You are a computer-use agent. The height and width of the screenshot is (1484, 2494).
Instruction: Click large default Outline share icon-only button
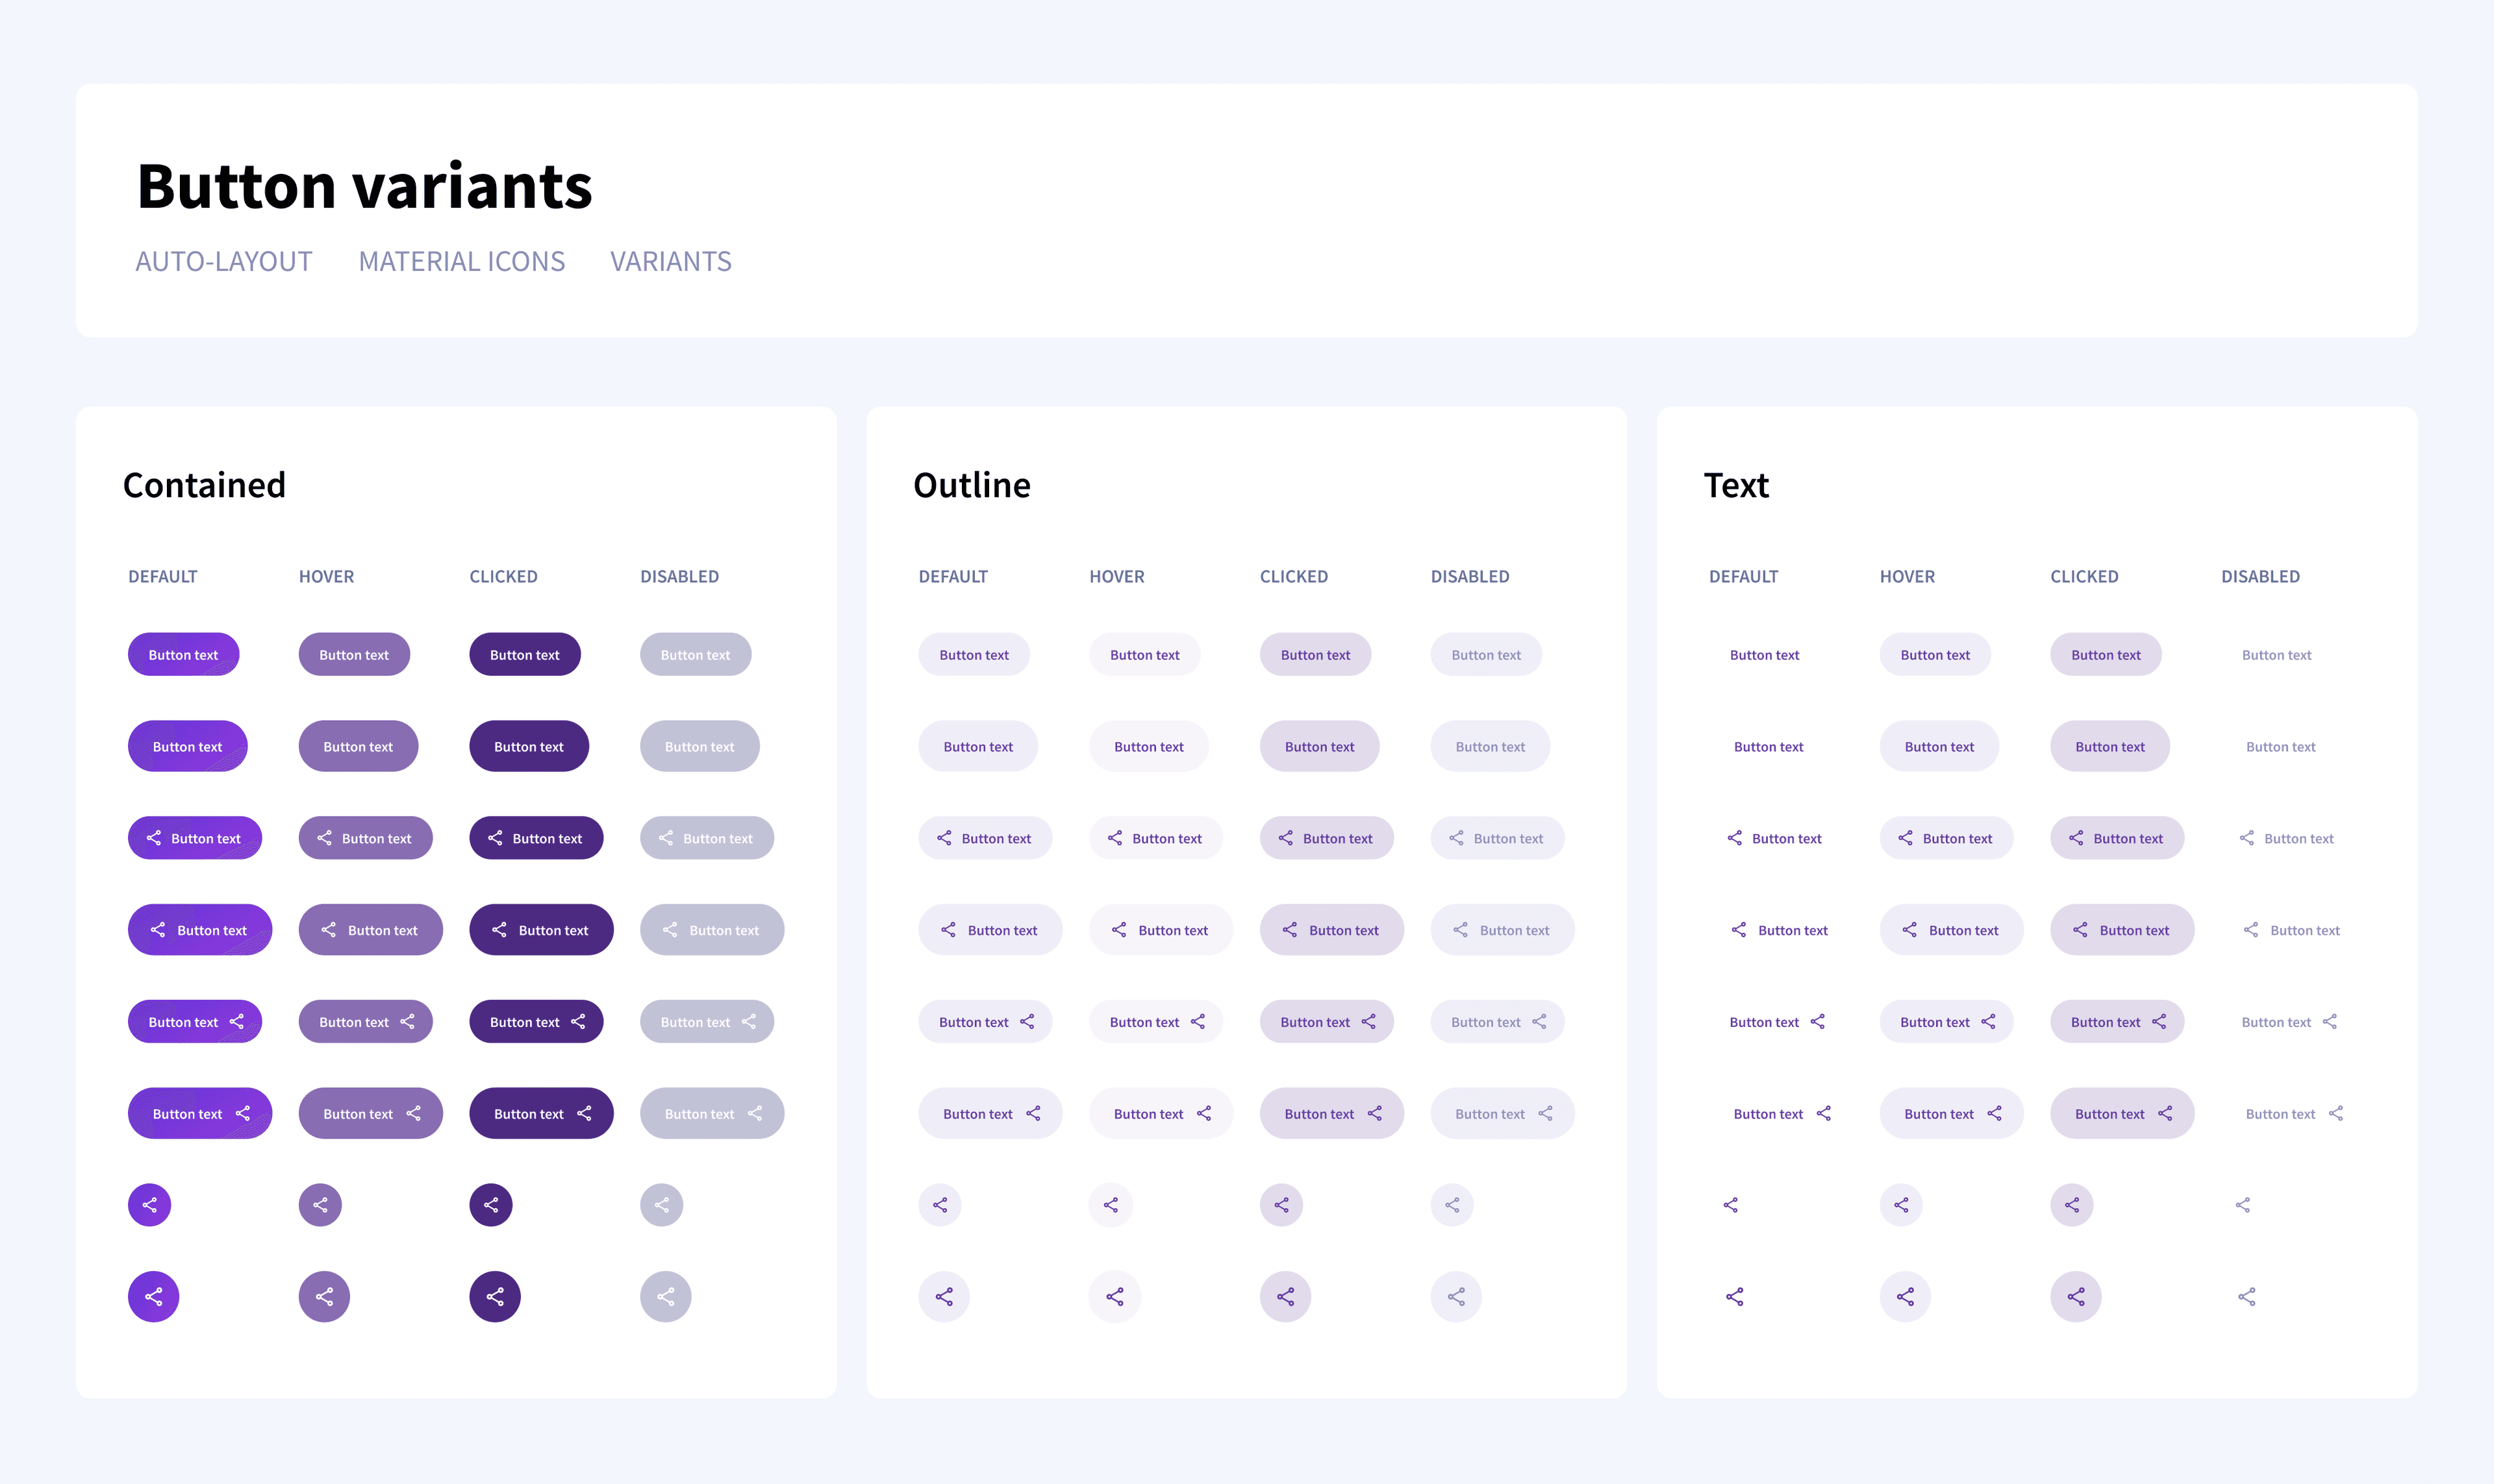pos(944,1297)
